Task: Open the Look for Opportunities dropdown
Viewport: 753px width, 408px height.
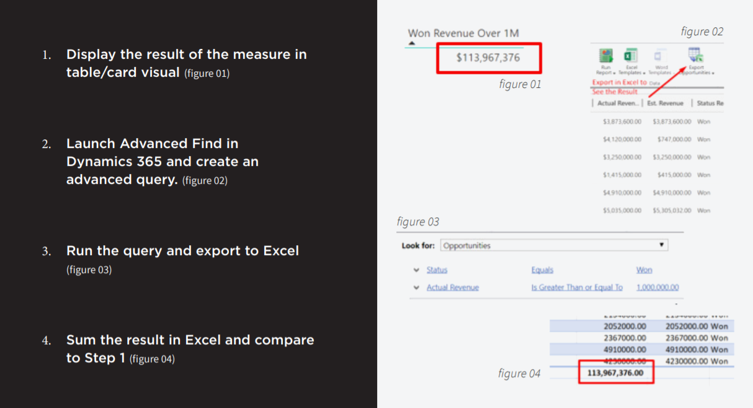Action: [x=662, y=245]
